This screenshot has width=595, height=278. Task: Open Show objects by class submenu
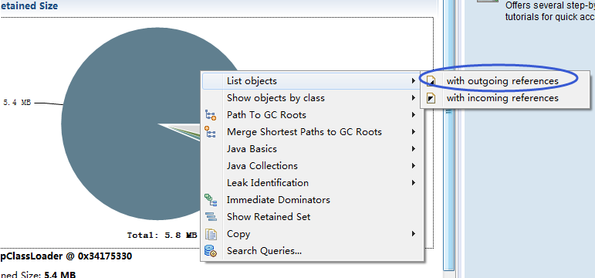(x=312, y=98)
